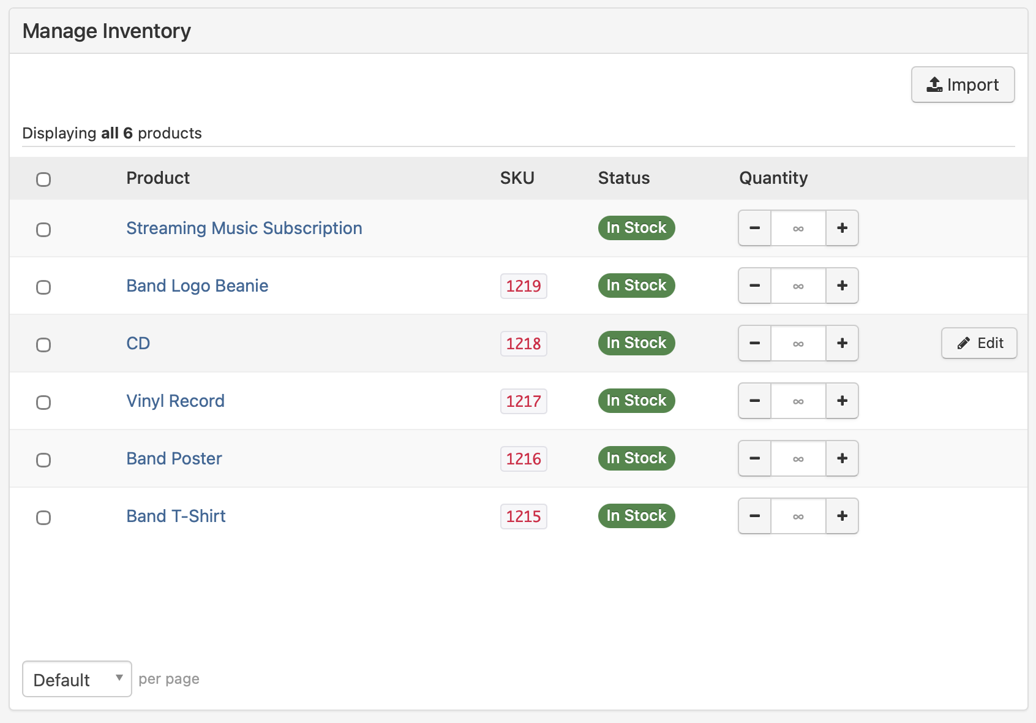1036x723 pixels.
Task: Decrease quantity for Band Poster
Action: (x=754, y=458)
